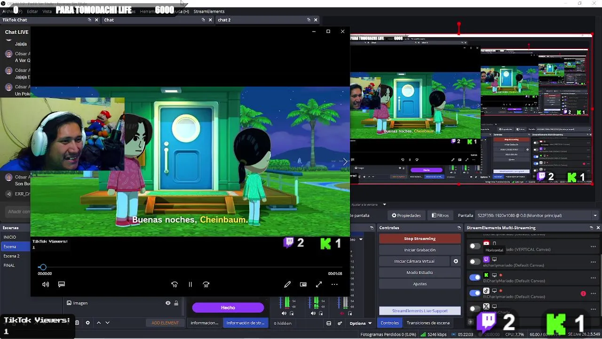Open the Pantalla monitor dropdown

click(x=537, y=216)
